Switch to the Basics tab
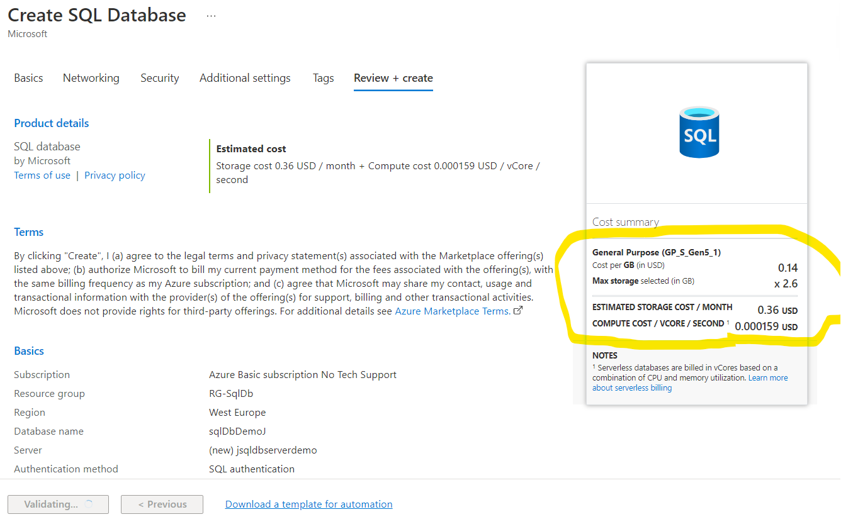Image resolution: width=853 pixels, height=529 pixels. (28, 78)
